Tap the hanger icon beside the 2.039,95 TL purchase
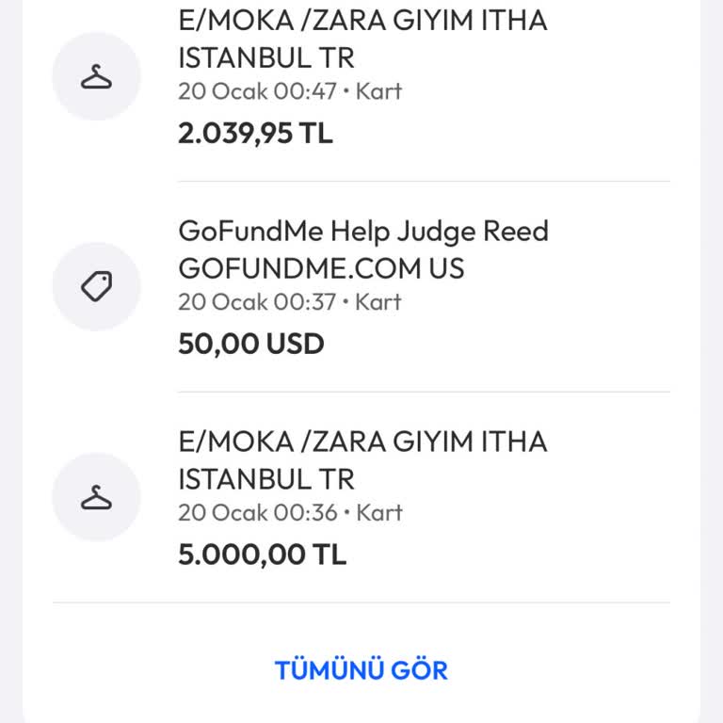723x723 pixels. (96, 76)
